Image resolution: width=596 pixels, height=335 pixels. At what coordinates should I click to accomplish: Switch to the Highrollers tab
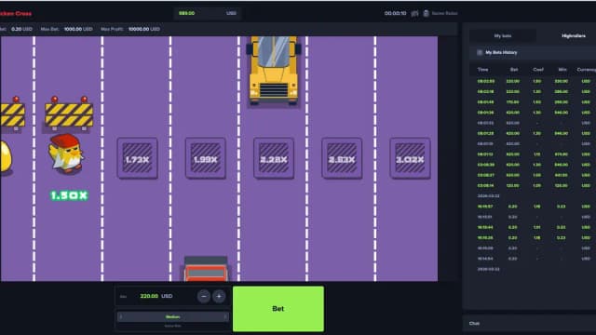coord(574,35)
